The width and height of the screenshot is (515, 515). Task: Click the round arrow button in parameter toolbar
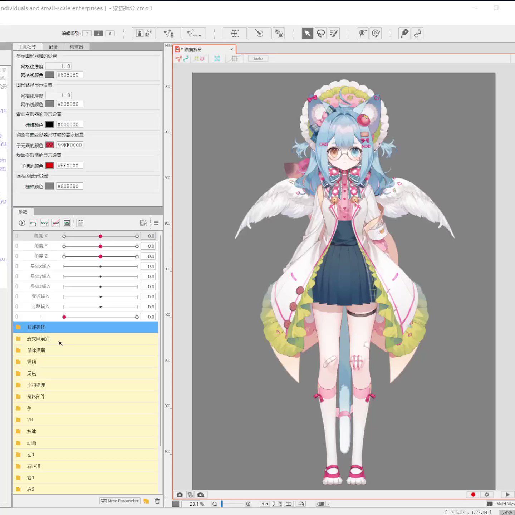pos(22,223)
